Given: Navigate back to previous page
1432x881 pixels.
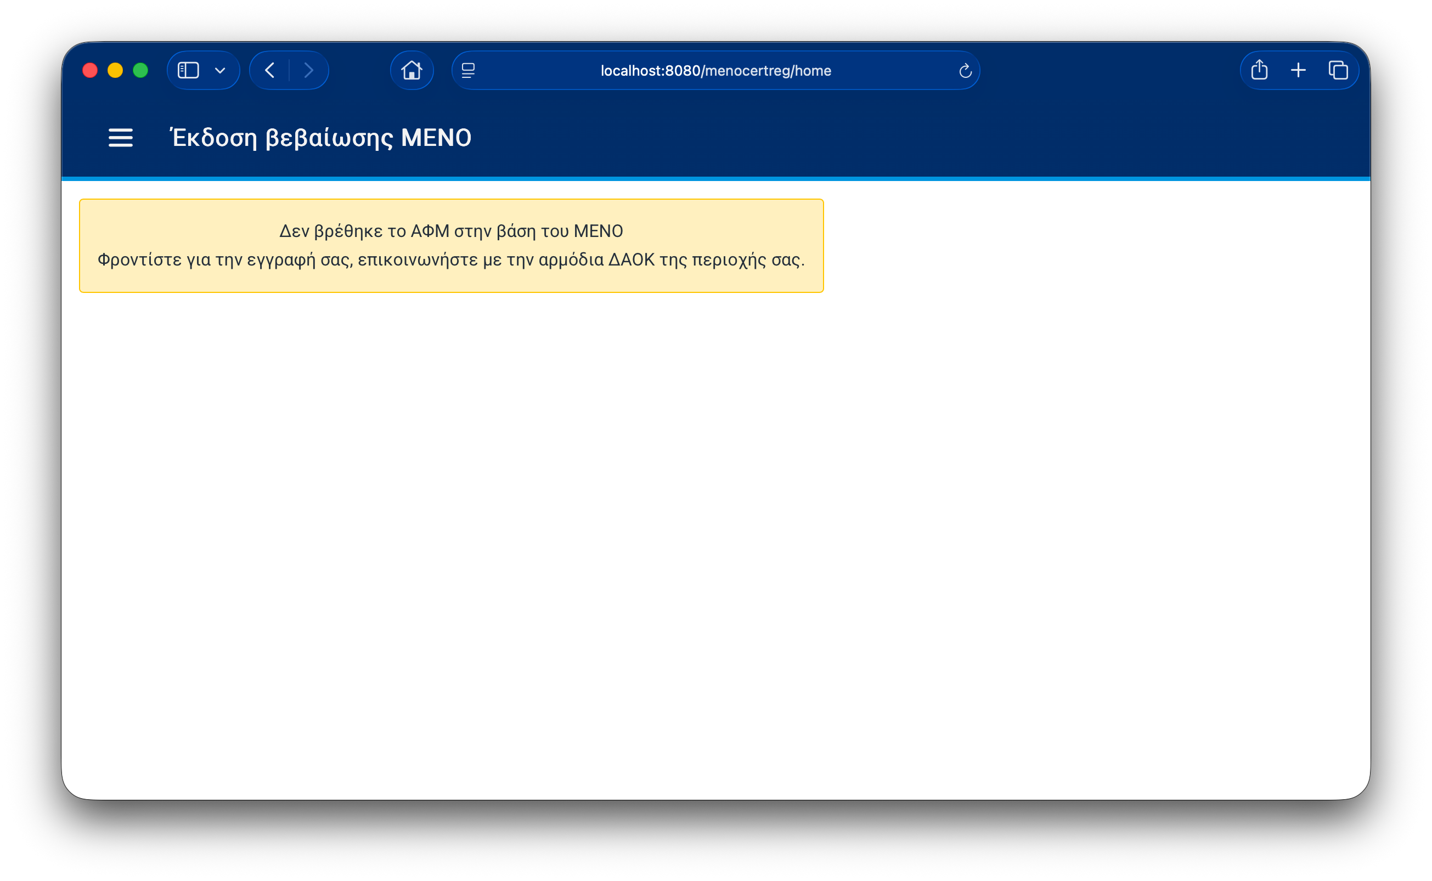Looking at the screenshot, I should coord(270,71).
